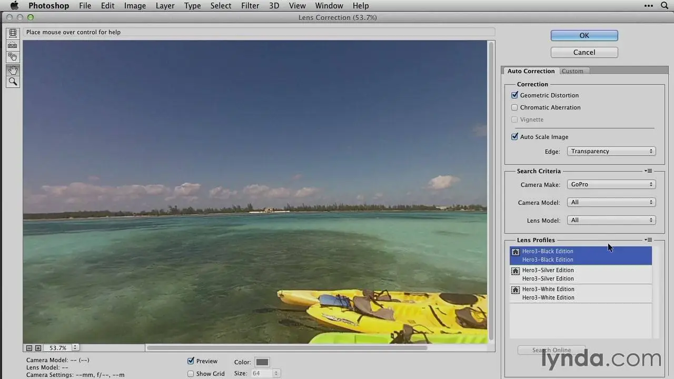Open the File menu
The height and width of the screenshot is (379, 674).
click(x=85, y=6)
